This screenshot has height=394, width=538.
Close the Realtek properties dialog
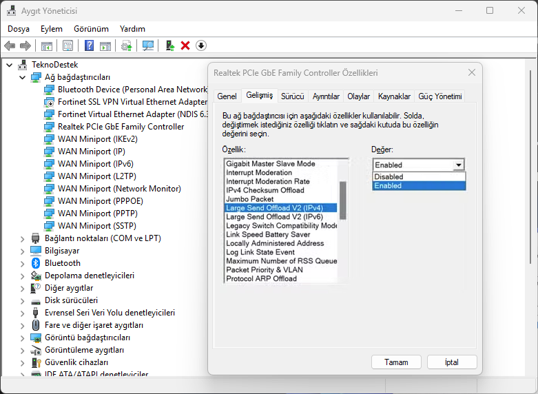click(x=472, y=72)
